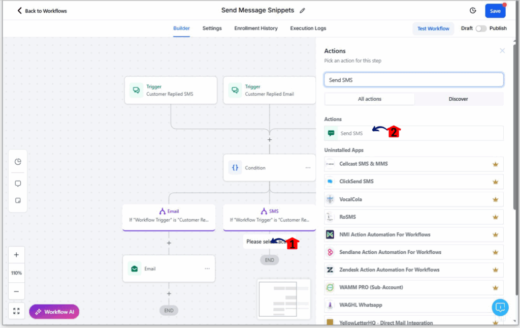Open the Settings tab
The width and height of the screenshot is (520, 328).
pyautogui.click(x=212, y=28)
